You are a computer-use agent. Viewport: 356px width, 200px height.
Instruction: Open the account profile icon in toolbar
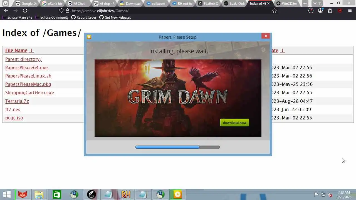[320, 11]
